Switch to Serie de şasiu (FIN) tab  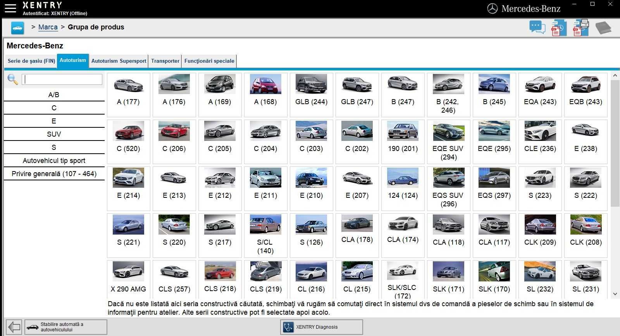(x=31, y=61)
